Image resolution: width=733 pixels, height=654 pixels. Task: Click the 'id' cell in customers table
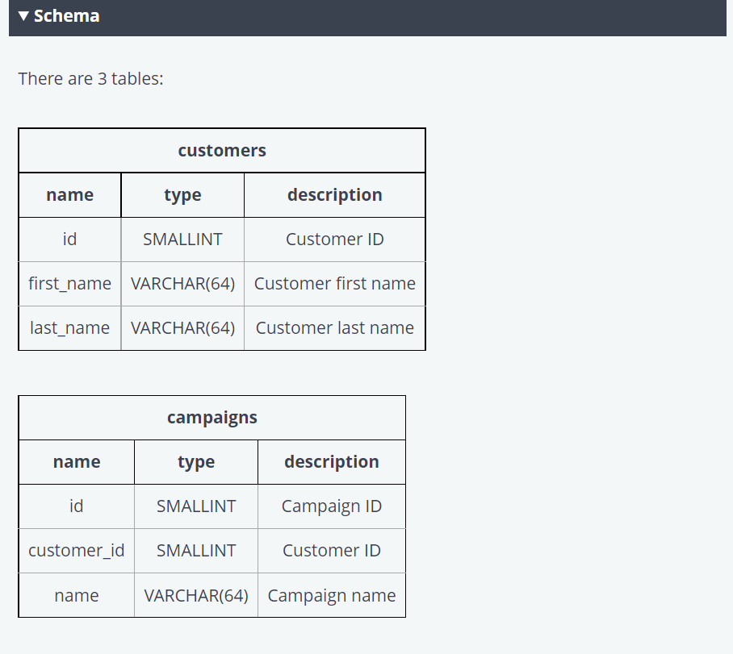pos(70,240)
